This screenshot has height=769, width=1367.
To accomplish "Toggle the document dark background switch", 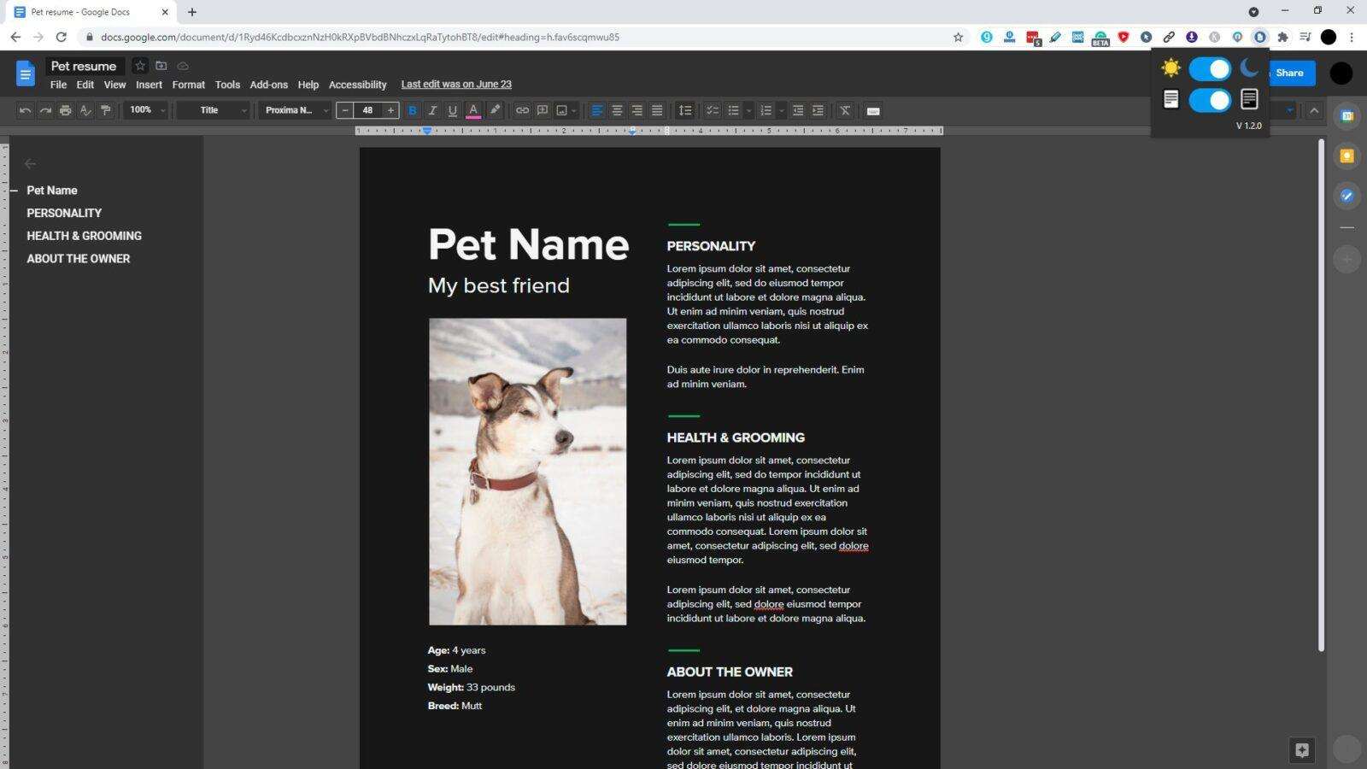I will click(x=1209, y=100).
